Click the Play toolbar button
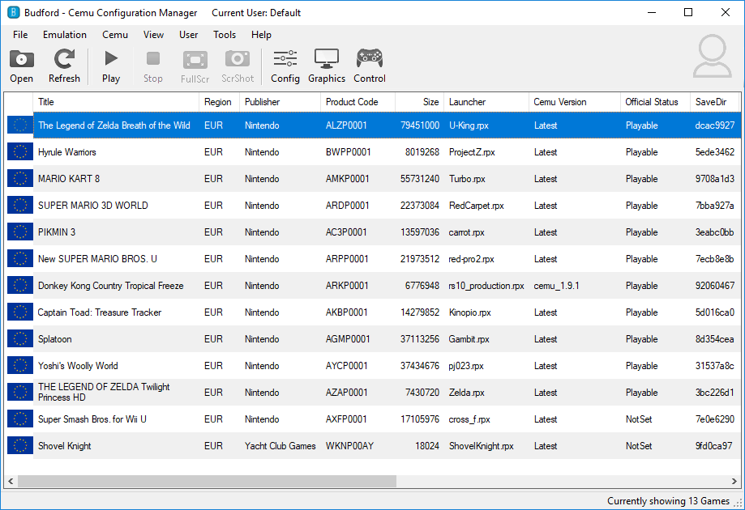 coord(111,66)
